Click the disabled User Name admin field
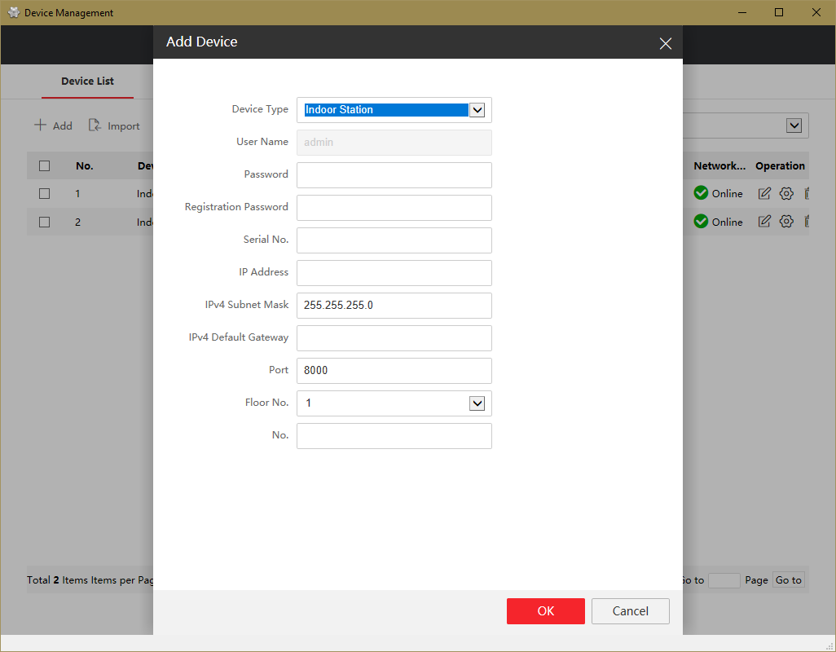 point(394,143)
